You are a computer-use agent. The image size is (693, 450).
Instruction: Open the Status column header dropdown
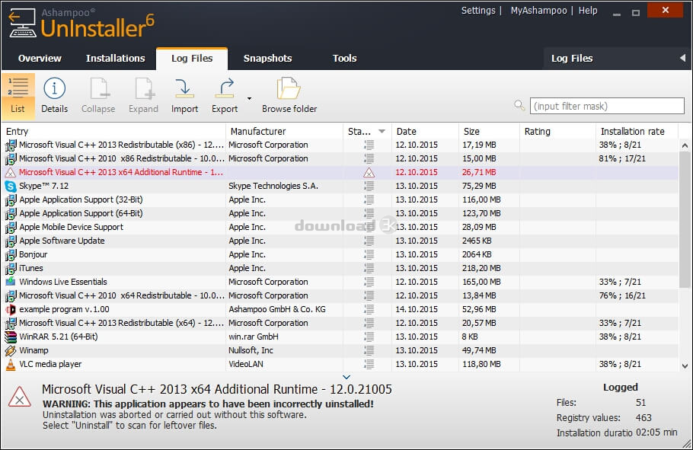point(382,131)
